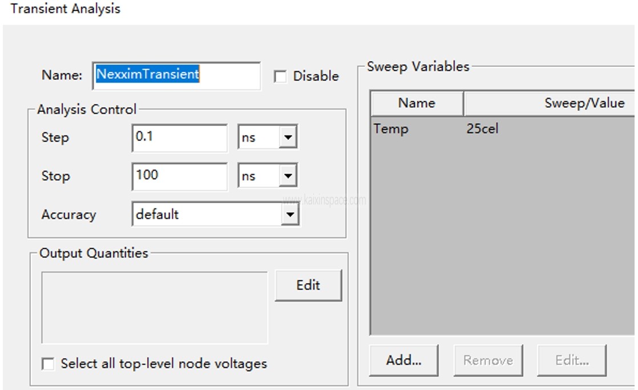638x390 pixels.
Task: Check Select all top-level node voltages
Action: (x=49, y=364)
